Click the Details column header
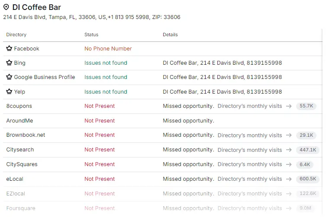Viewport: 326px width, 217px height. pos(170,35)
